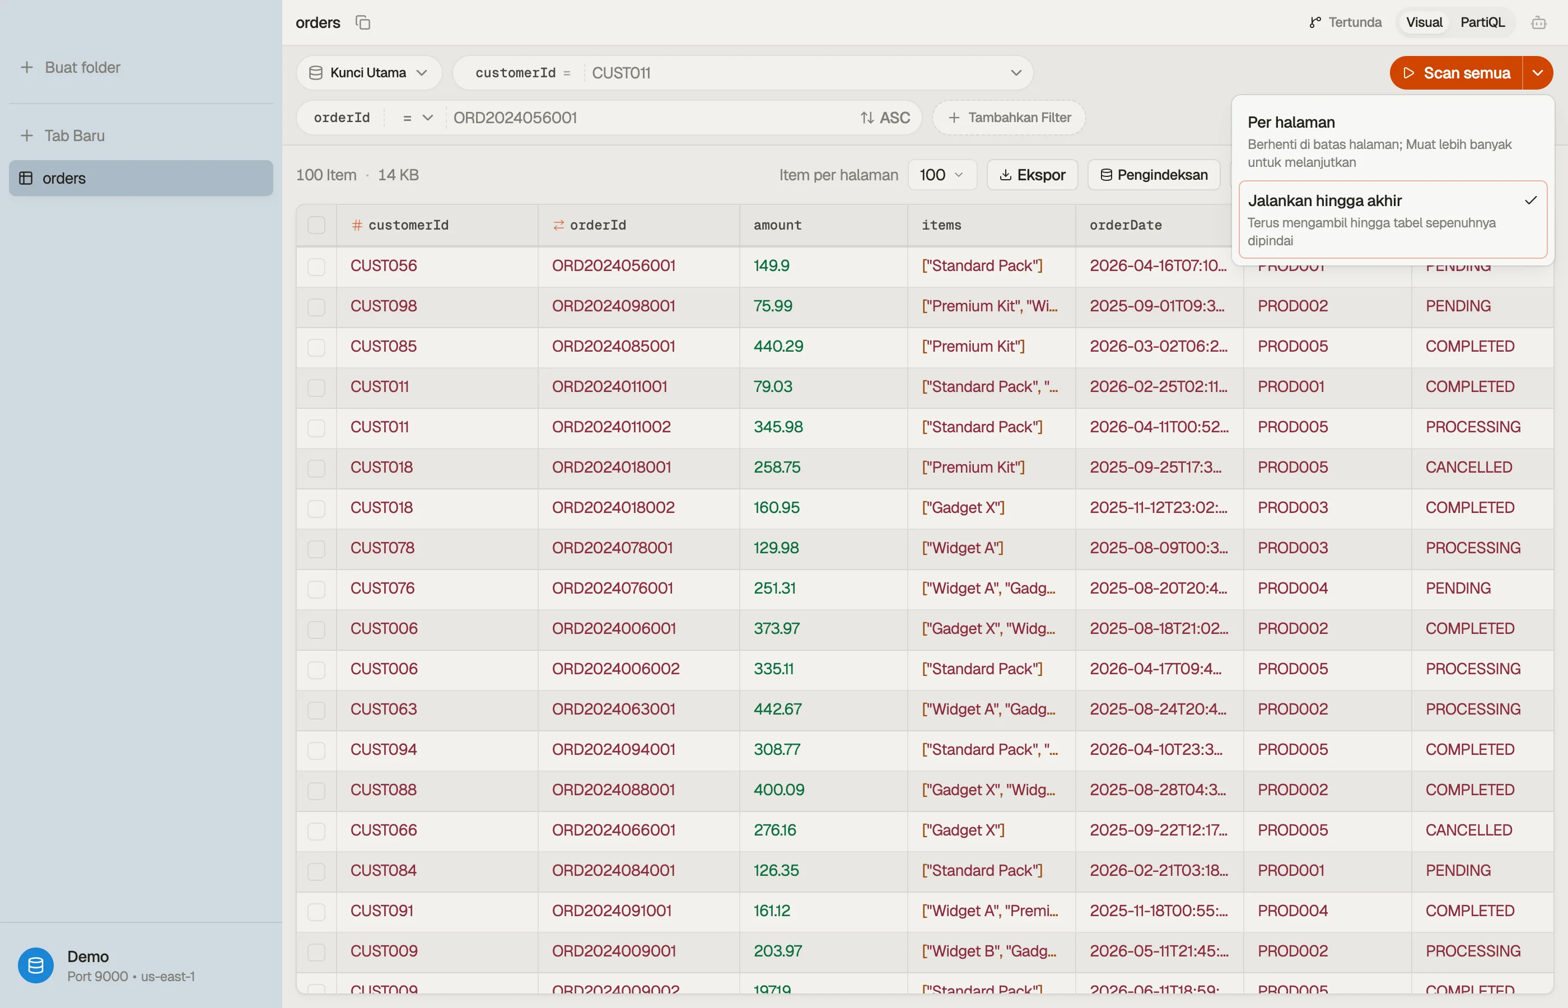Image resolution: width=1568 pixels, height=1008 pixels.
Task: Select the checkbox for order ORD2024018002
Action: [316, 508]
